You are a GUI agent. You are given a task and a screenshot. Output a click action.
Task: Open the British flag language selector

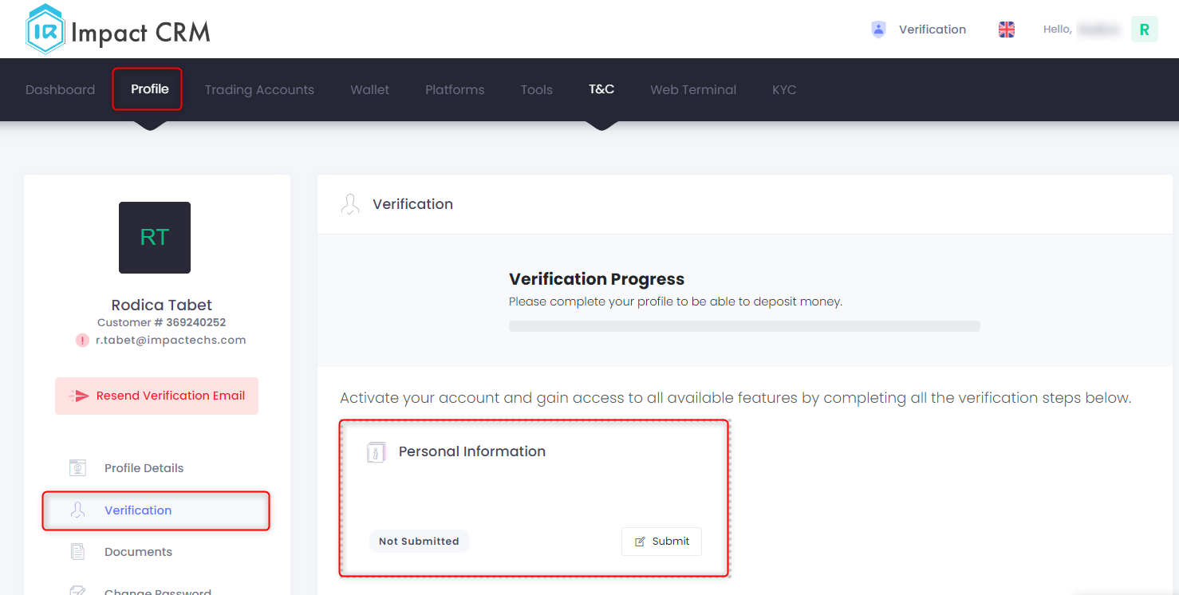tap(1006, 29)
